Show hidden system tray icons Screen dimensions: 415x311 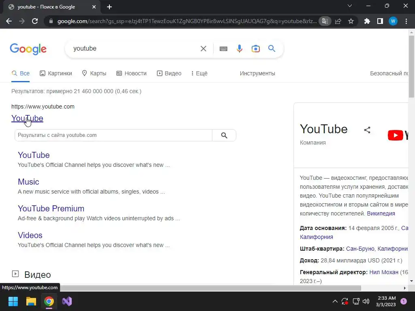[335, 301]
